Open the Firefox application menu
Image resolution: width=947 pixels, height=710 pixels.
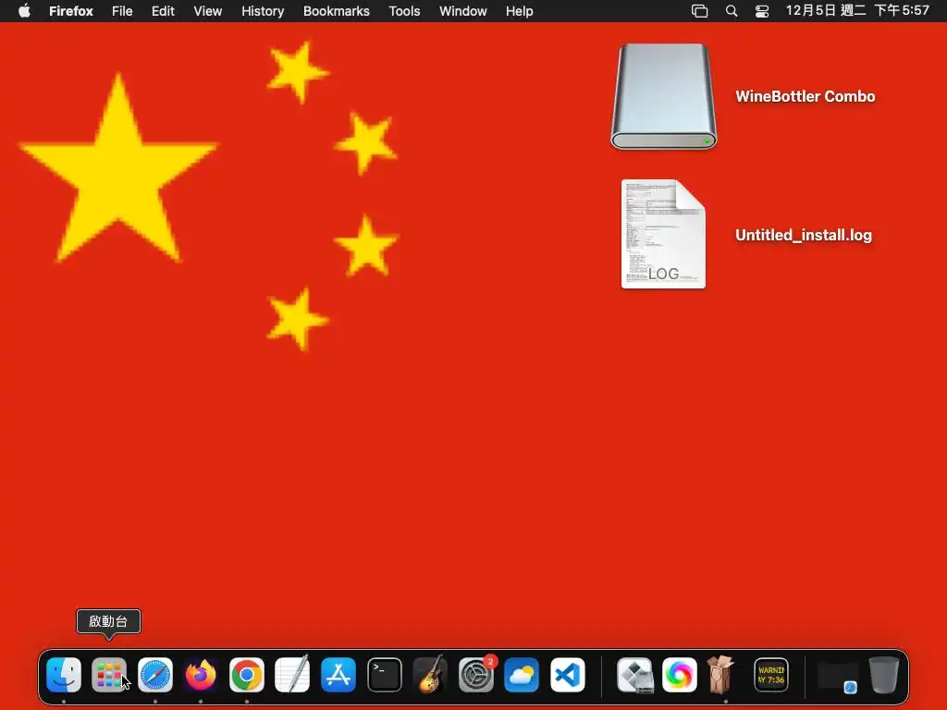70,11
